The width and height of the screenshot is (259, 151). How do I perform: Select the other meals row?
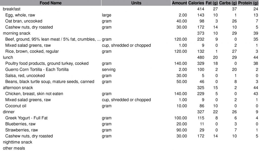pos(14,148)
